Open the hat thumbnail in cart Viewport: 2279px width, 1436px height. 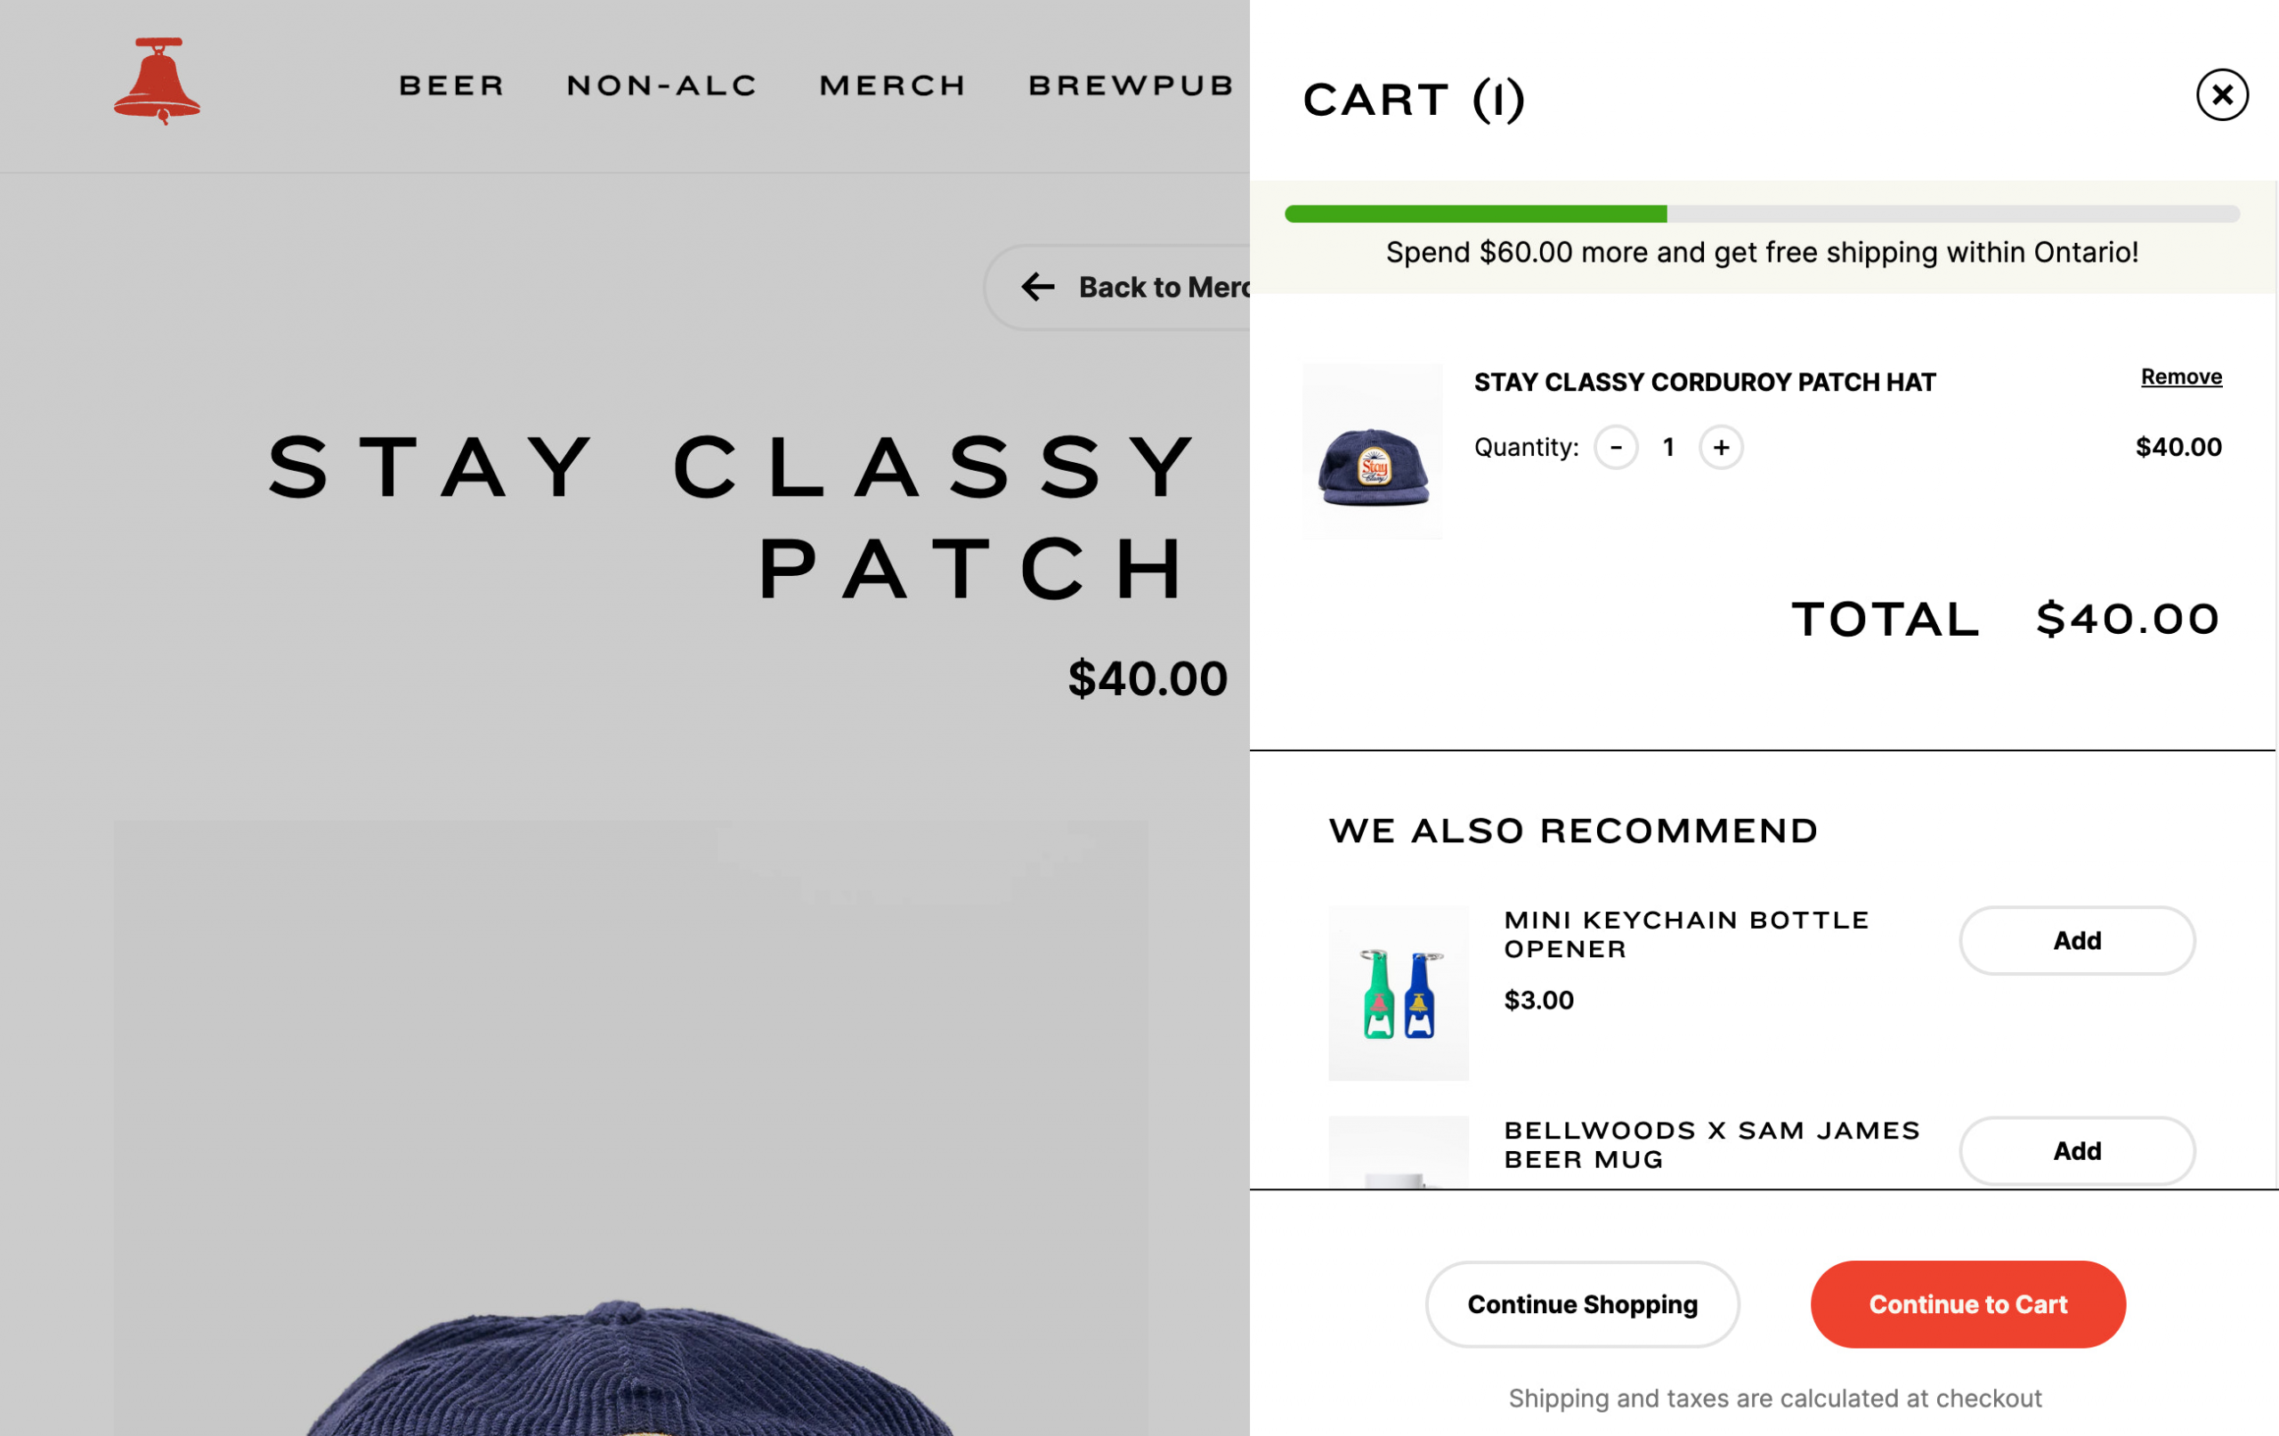(1373, 451)
